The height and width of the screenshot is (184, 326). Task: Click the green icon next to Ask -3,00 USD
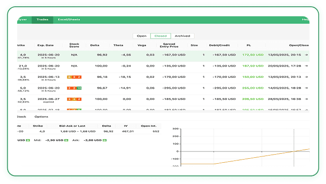[104, 140]
